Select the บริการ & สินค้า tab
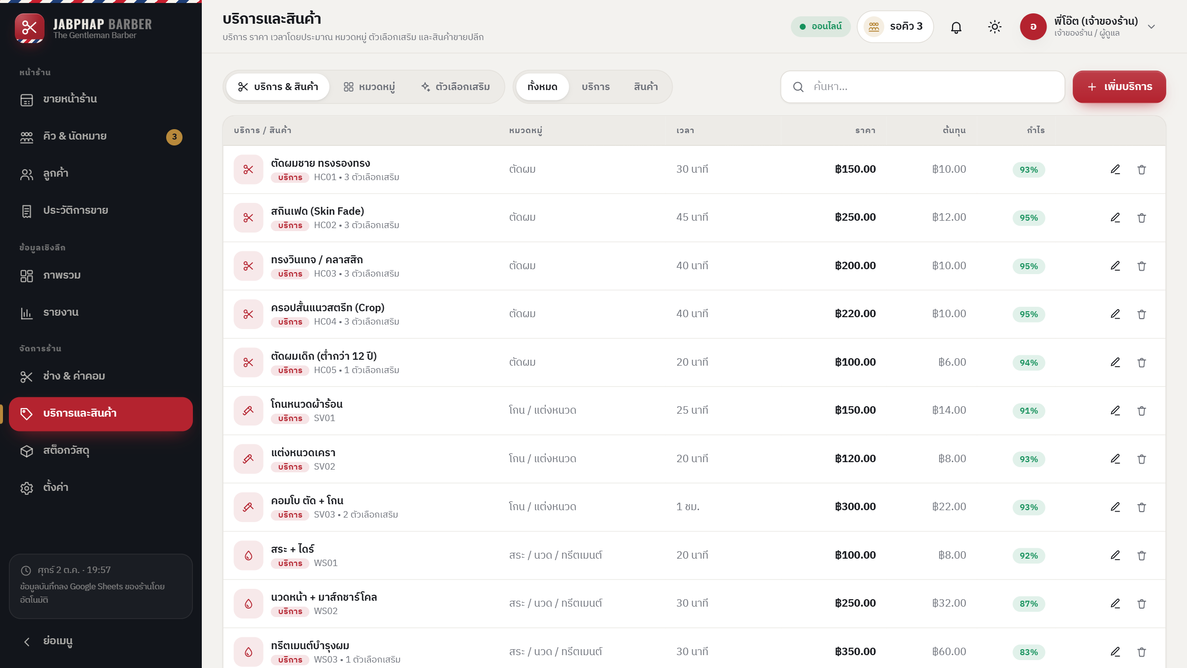The width and height of the screenshot is (1187, 668). tap(278, 87)
